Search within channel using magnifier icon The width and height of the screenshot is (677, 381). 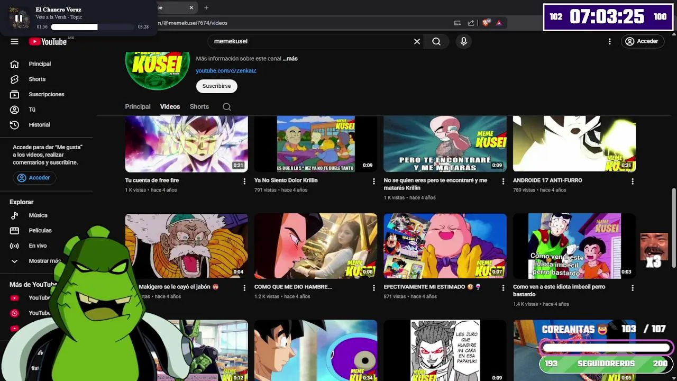point(227,107)
